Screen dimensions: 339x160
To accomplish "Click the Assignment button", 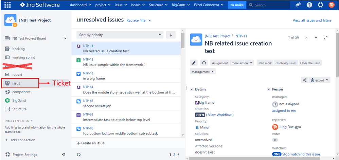I will click(x=220, y=63).
